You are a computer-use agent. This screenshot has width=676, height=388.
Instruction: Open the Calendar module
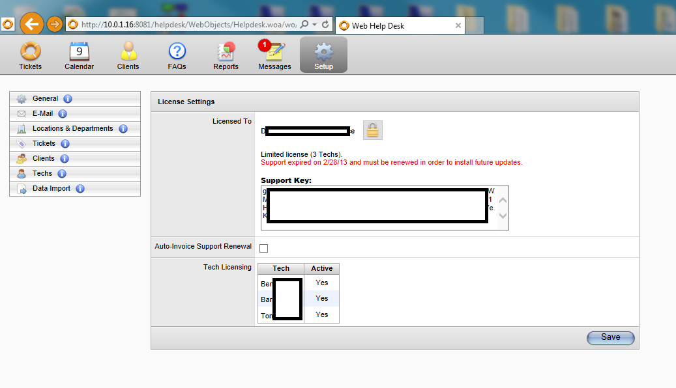80,56
